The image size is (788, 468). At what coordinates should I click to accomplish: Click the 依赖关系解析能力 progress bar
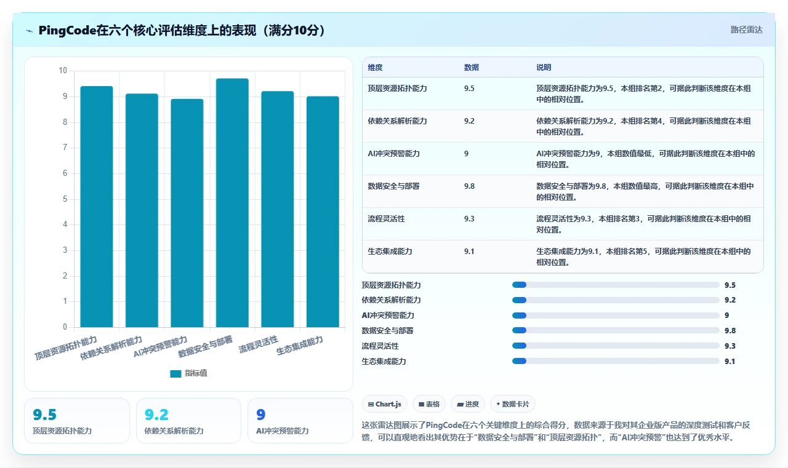coord(616,300)
